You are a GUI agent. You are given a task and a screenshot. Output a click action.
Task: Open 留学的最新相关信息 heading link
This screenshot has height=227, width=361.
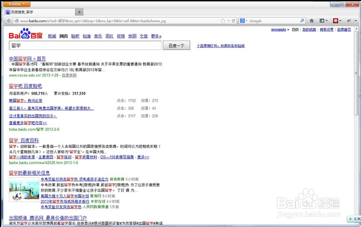pos(29,173)
